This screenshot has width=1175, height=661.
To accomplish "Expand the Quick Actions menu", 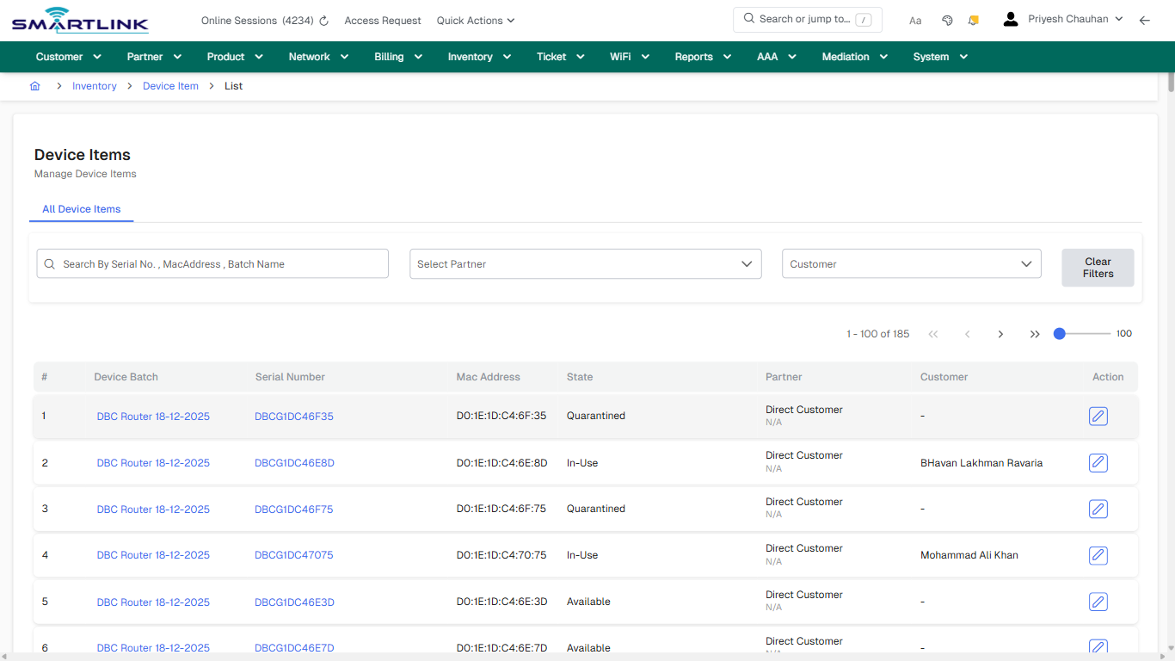I will coord(475,20).
